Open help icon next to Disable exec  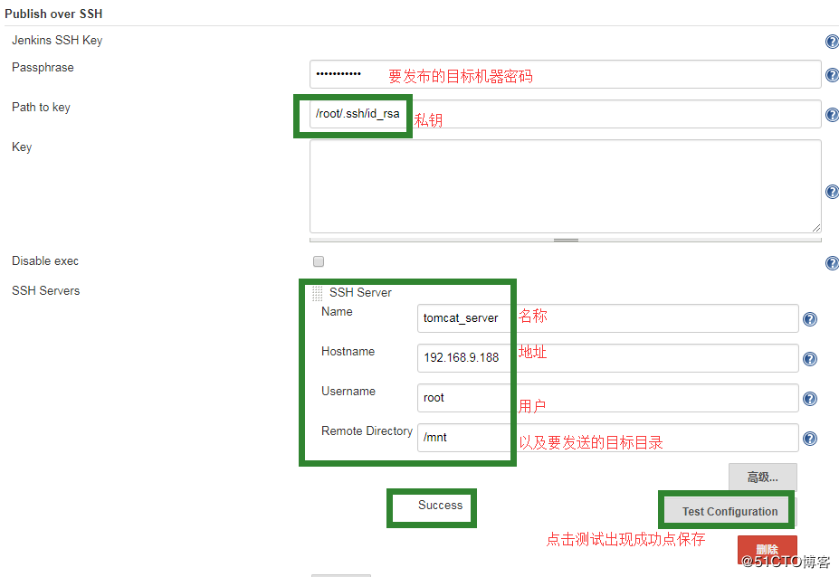[831, 263]
